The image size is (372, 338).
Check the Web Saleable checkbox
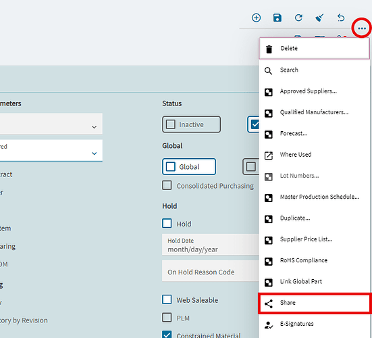click(167, 299)
